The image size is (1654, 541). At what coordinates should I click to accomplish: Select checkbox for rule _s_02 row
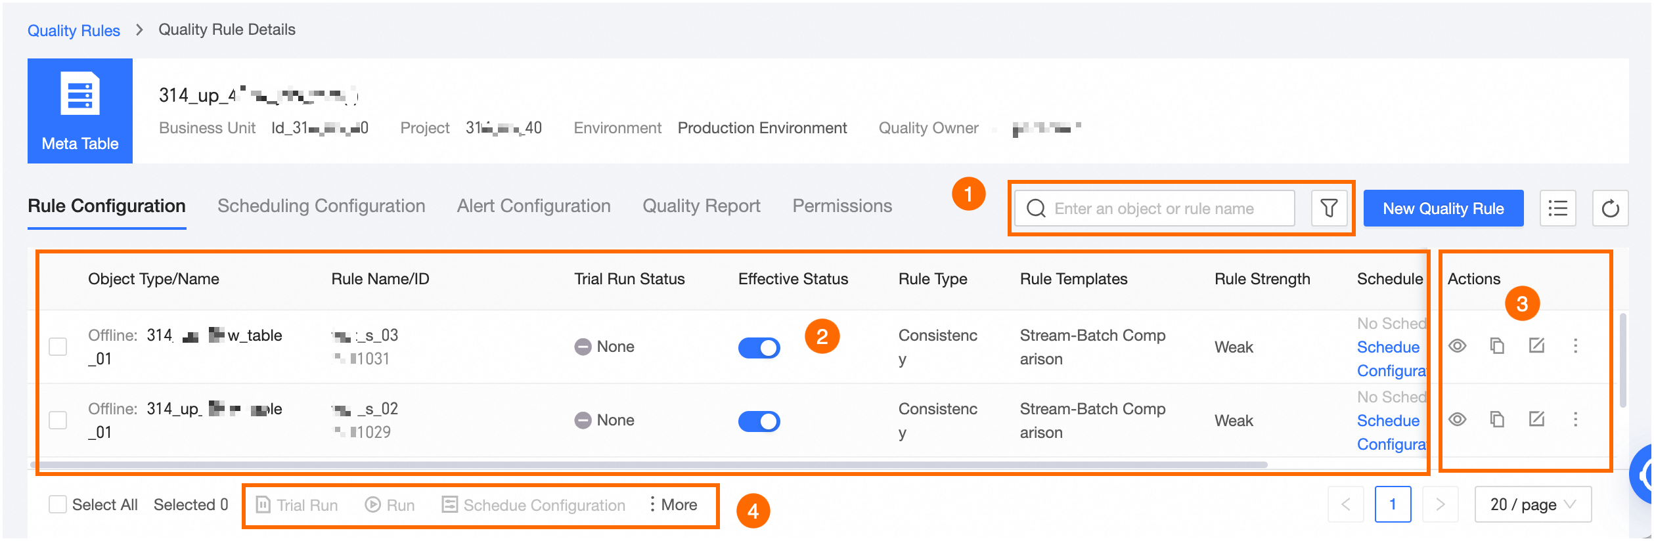pos(58,420)
